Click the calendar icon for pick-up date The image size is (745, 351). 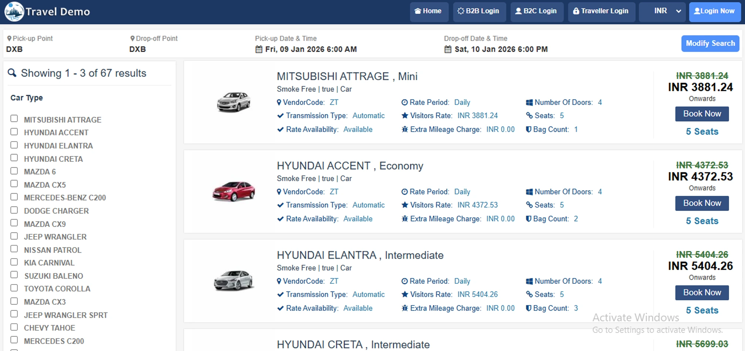coord(259,49)
